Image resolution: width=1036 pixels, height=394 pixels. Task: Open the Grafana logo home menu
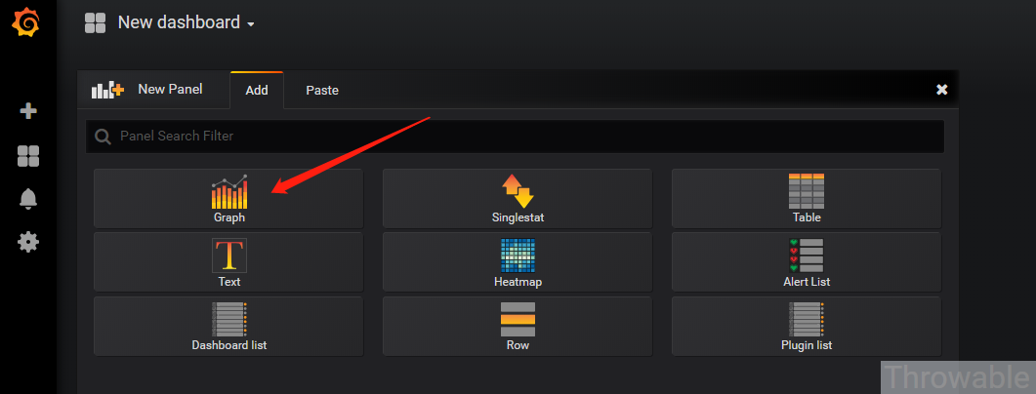(27, 24)
